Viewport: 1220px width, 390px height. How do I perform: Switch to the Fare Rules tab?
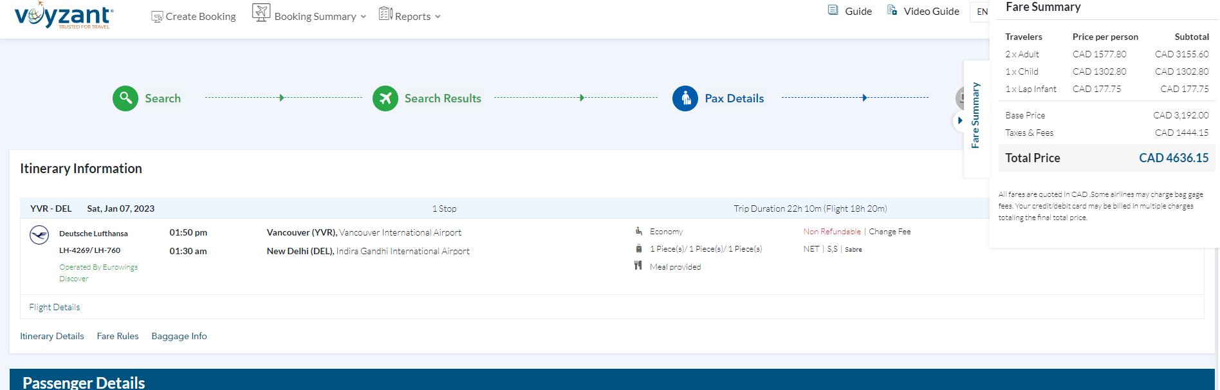pyautogui.click(x=118, y=336)
